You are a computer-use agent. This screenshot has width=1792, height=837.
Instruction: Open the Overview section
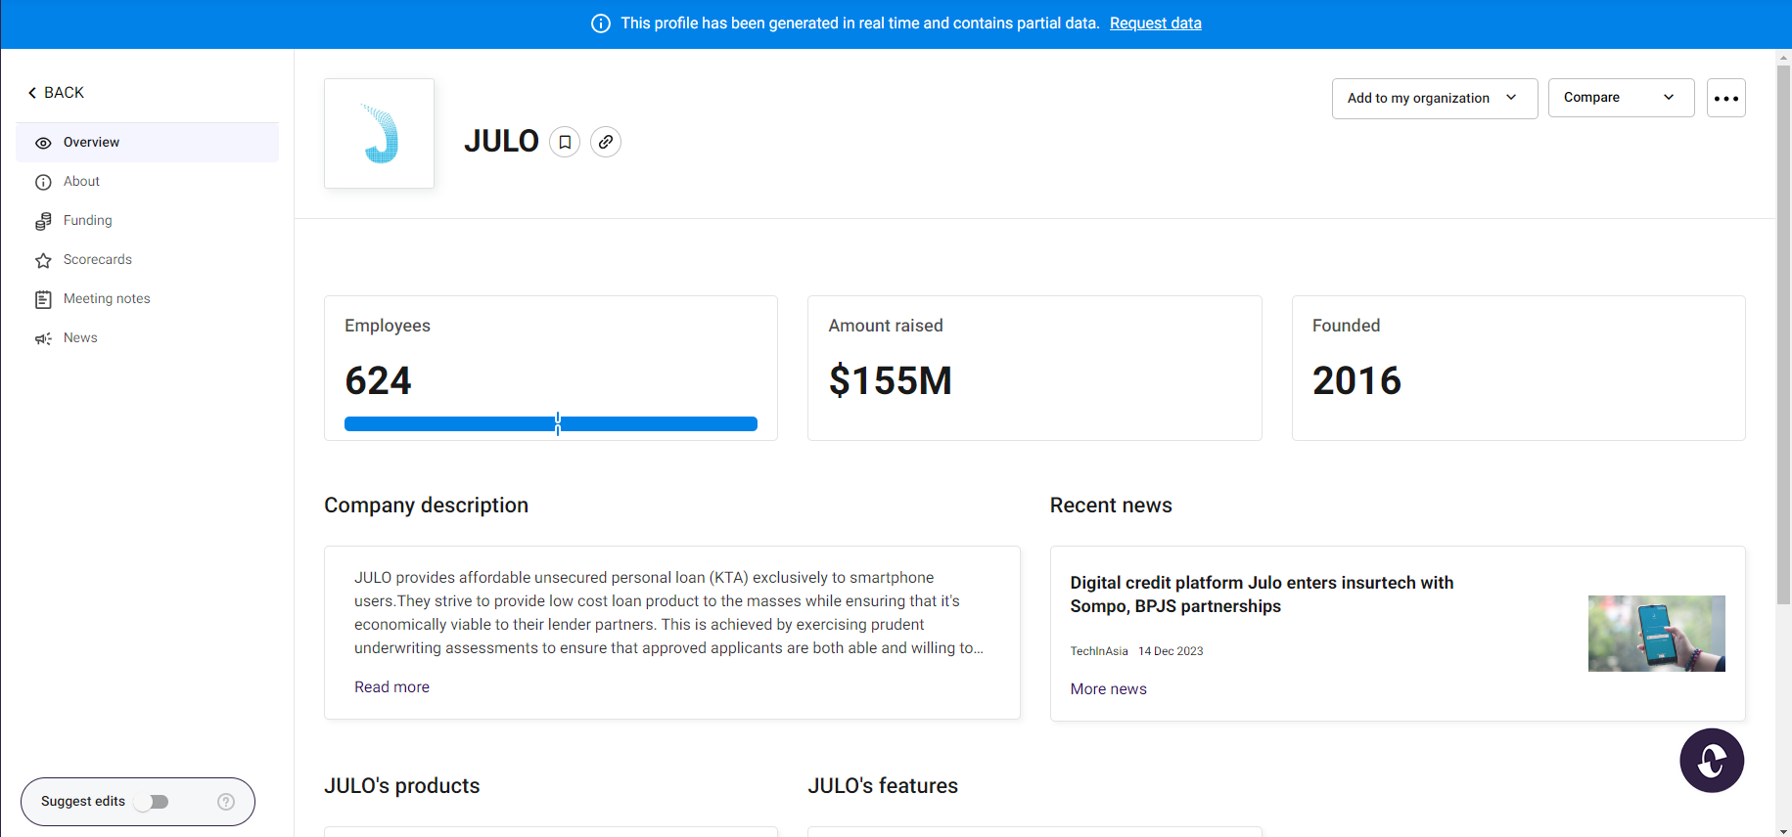coord(148,143)
